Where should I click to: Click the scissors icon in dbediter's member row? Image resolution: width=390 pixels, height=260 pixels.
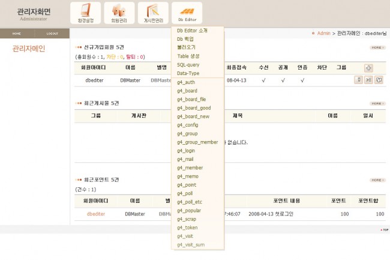369,79
